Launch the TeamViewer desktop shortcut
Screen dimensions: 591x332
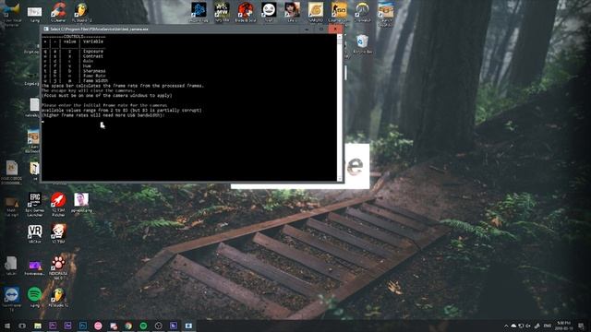point(12,298)
